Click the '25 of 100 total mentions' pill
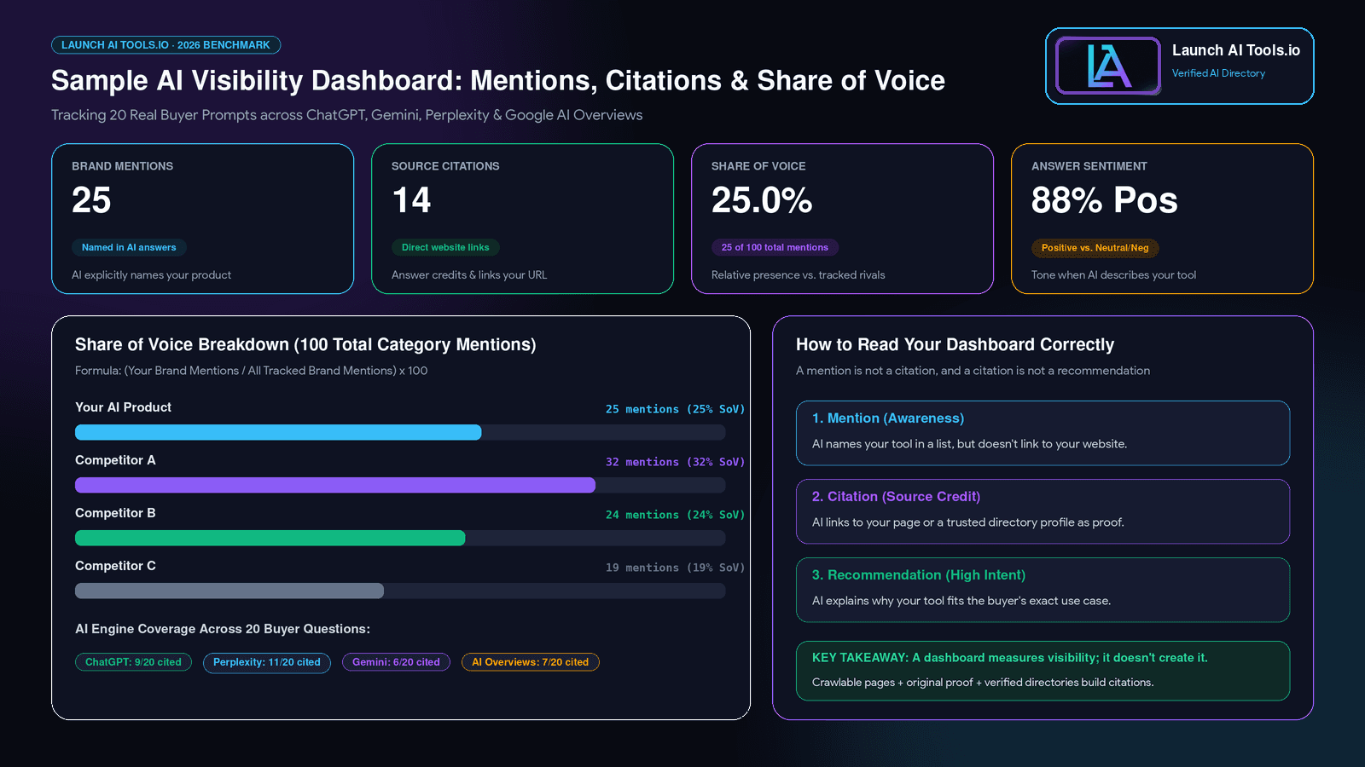 [775, 247]
